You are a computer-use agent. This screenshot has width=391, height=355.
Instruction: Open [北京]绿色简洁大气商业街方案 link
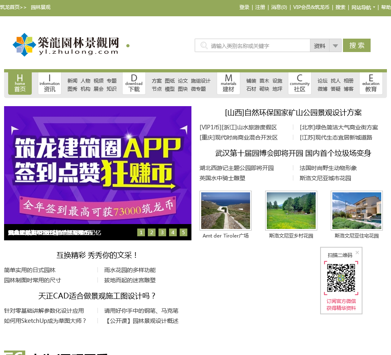coord(339,127)
